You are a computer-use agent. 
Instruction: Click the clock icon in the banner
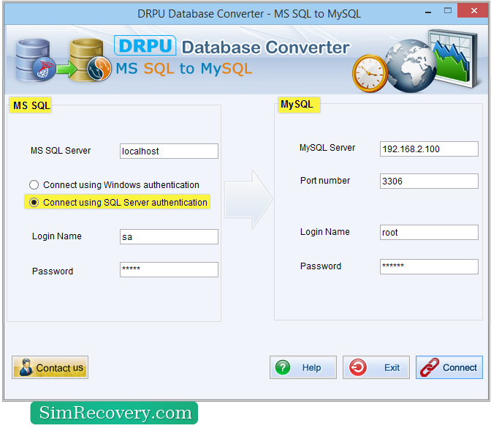pyautogui.click(x=370, y=74)
